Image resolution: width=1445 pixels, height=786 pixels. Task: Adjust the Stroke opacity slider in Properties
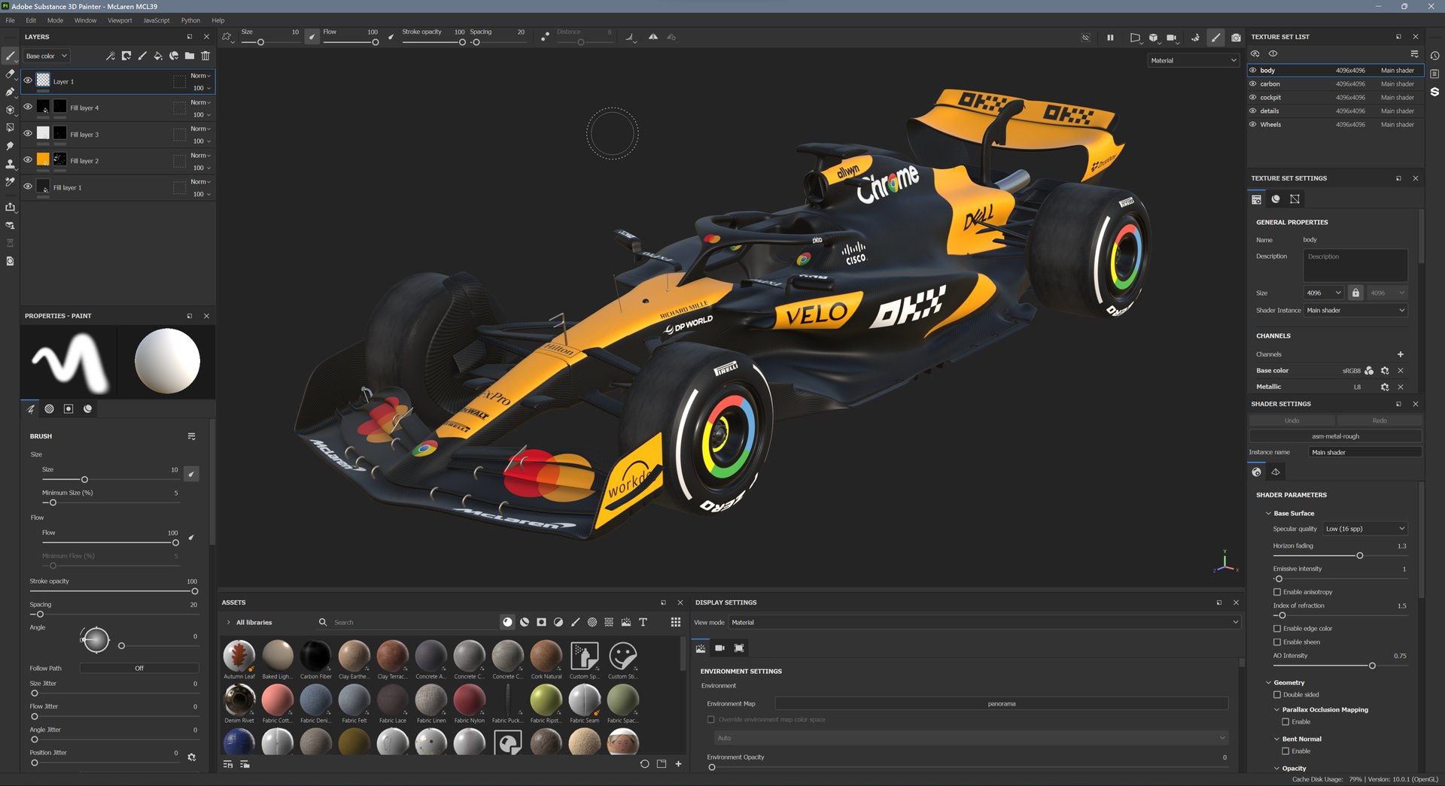[113, 591]
